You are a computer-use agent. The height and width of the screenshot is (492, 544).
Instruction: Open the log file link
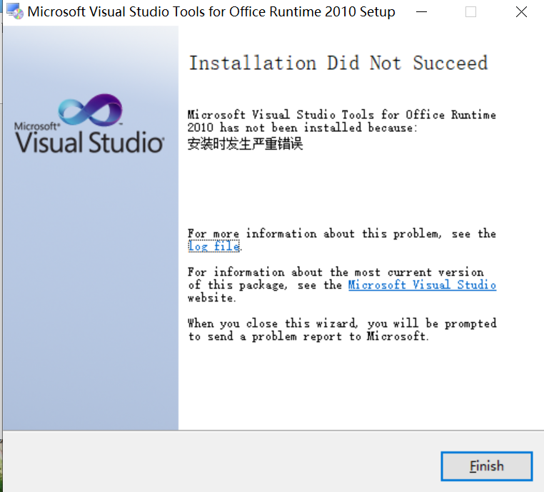[x=213, y=247]
